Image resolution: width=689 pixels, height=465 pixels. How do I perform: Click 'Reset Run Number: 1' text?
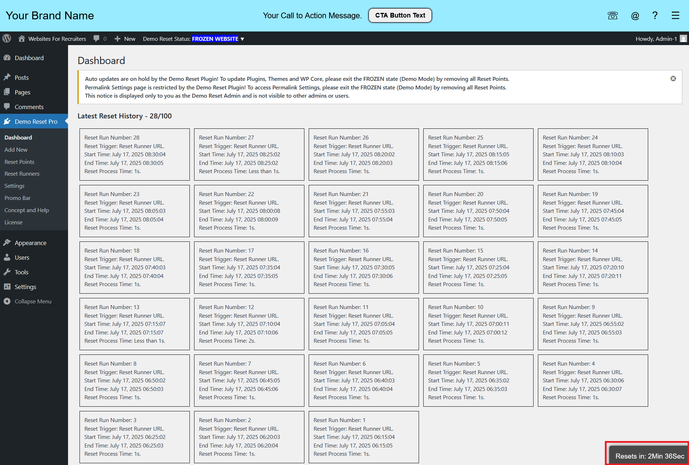pyautogui.click(x=339, y=420)
